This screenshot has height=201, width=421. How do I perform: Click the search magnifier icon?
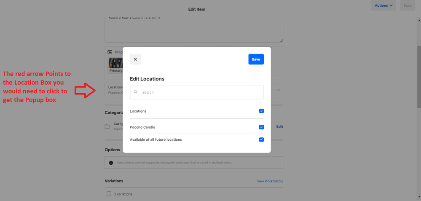(x=136, y=92)
